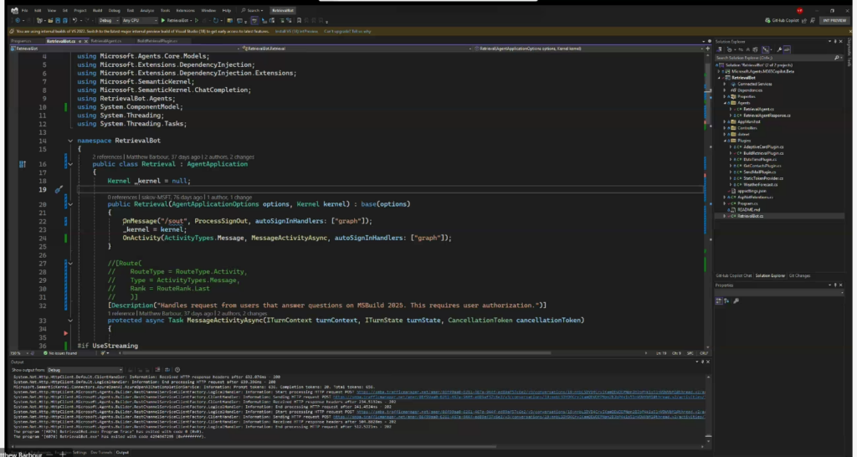Screen dimensions: 857x457
Task: Collapse the commented Route block at line 27
Action: coord(70,264)
